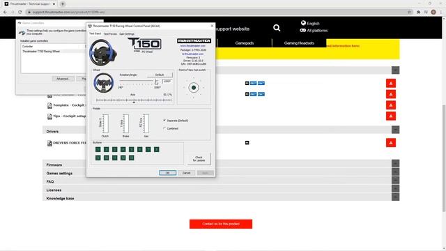
Task: Open the Gaming Headsets website menu
Action: point(299,43)
